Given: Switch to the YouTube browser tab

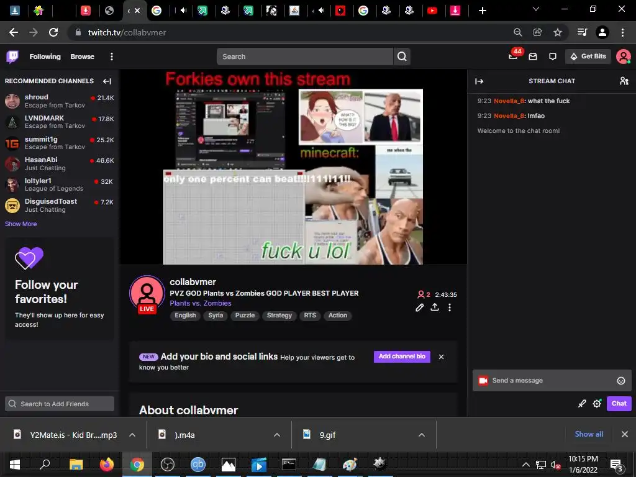Looking at the screenshot, I should coord(432,11).
